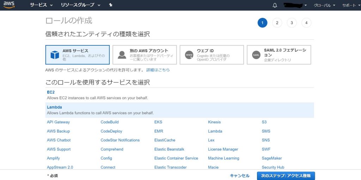
Task: Go to step 2 in wizard
Action: tap(277, 23)
